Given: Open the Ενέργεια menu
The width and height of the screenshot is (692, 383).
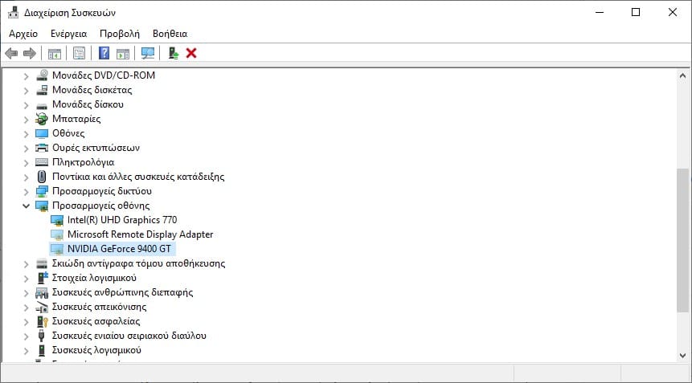Looking at the screenshot, I should [69, 34].
